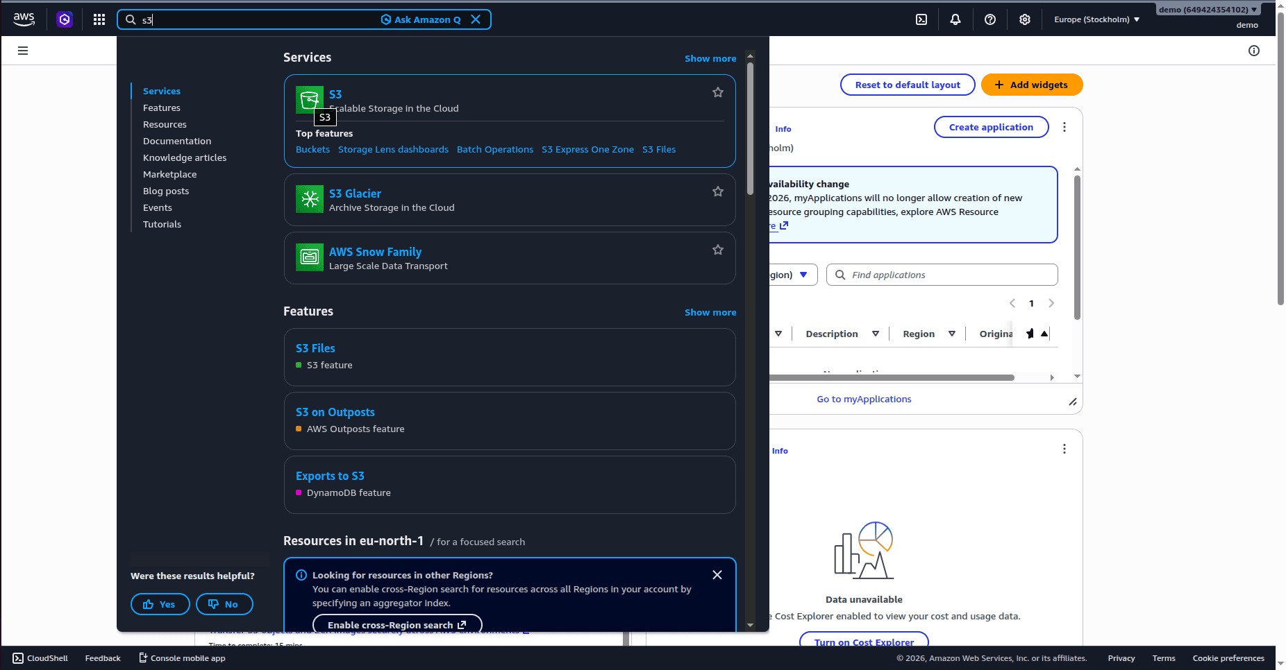
Task: Open the AWS logo home link
Action: click(24, 19)
